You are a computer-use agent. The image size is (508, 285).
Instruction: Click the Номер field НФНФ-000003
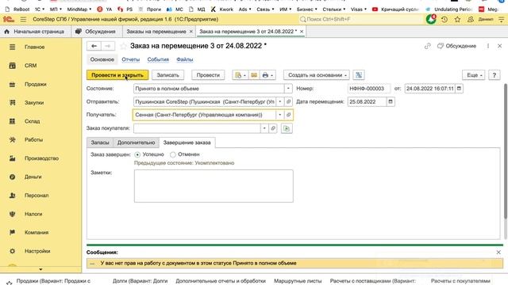pos(368,89)
